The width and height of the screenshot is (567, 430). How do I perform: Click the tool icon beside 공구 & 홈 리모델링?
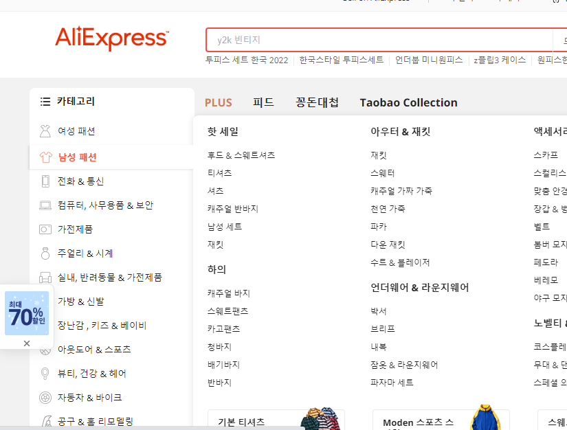pyautogui.click(x=46, y=421)
